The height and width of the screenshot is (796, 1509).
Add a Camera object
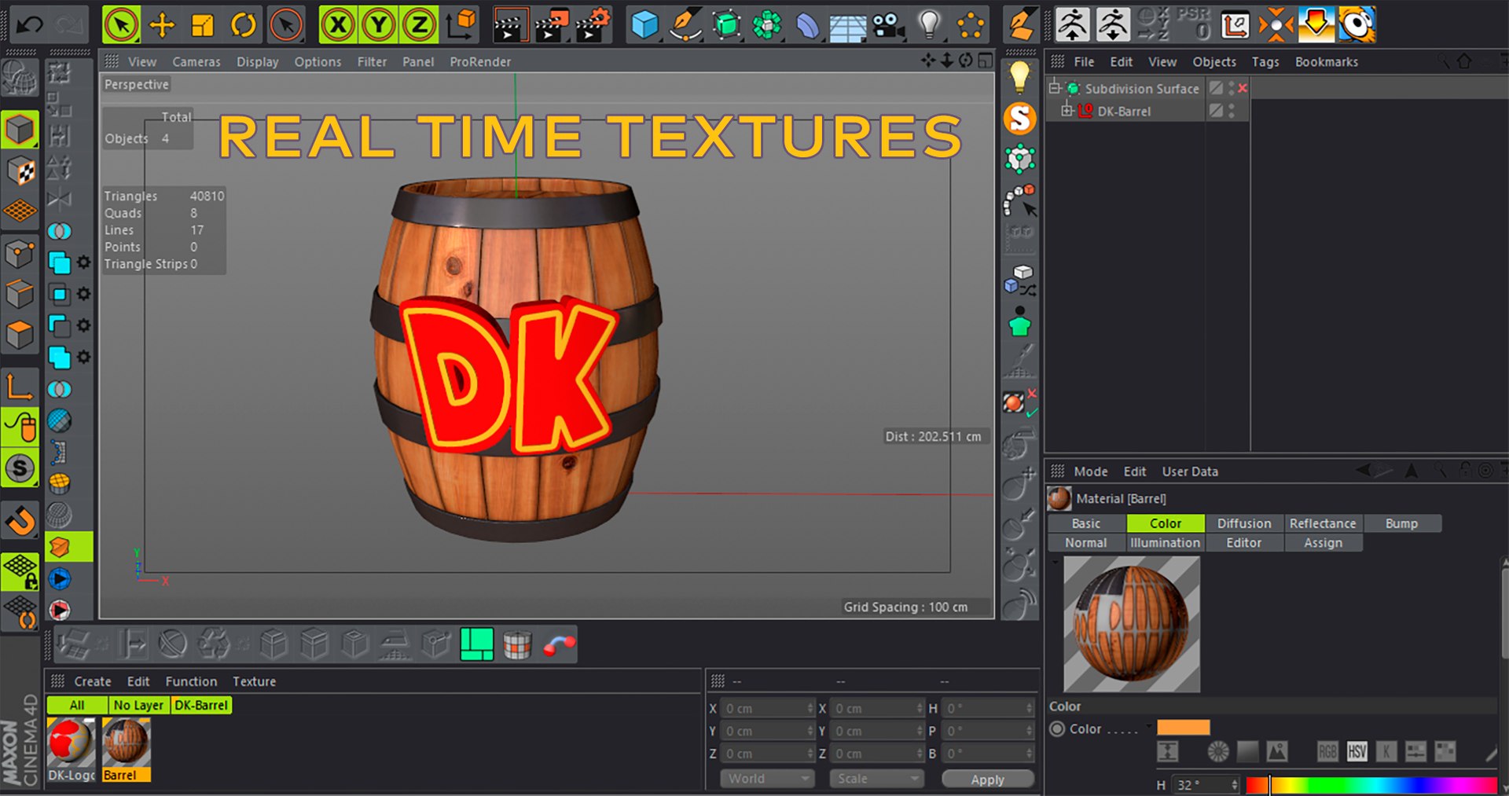889,25
